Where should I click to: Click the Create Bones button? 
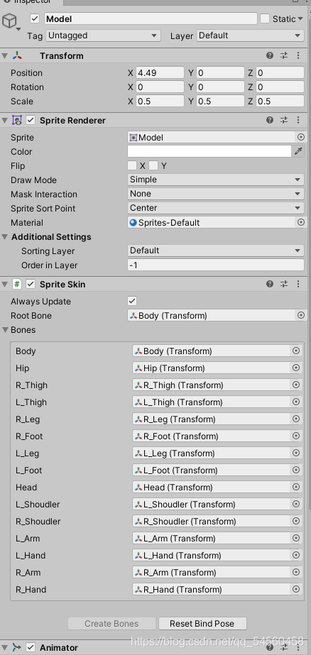pyautogui.click(x=111, y=624)
